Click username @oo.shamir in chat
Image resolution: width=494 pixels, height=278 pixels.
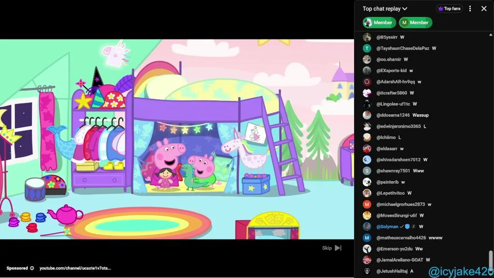tap(389, 59)
